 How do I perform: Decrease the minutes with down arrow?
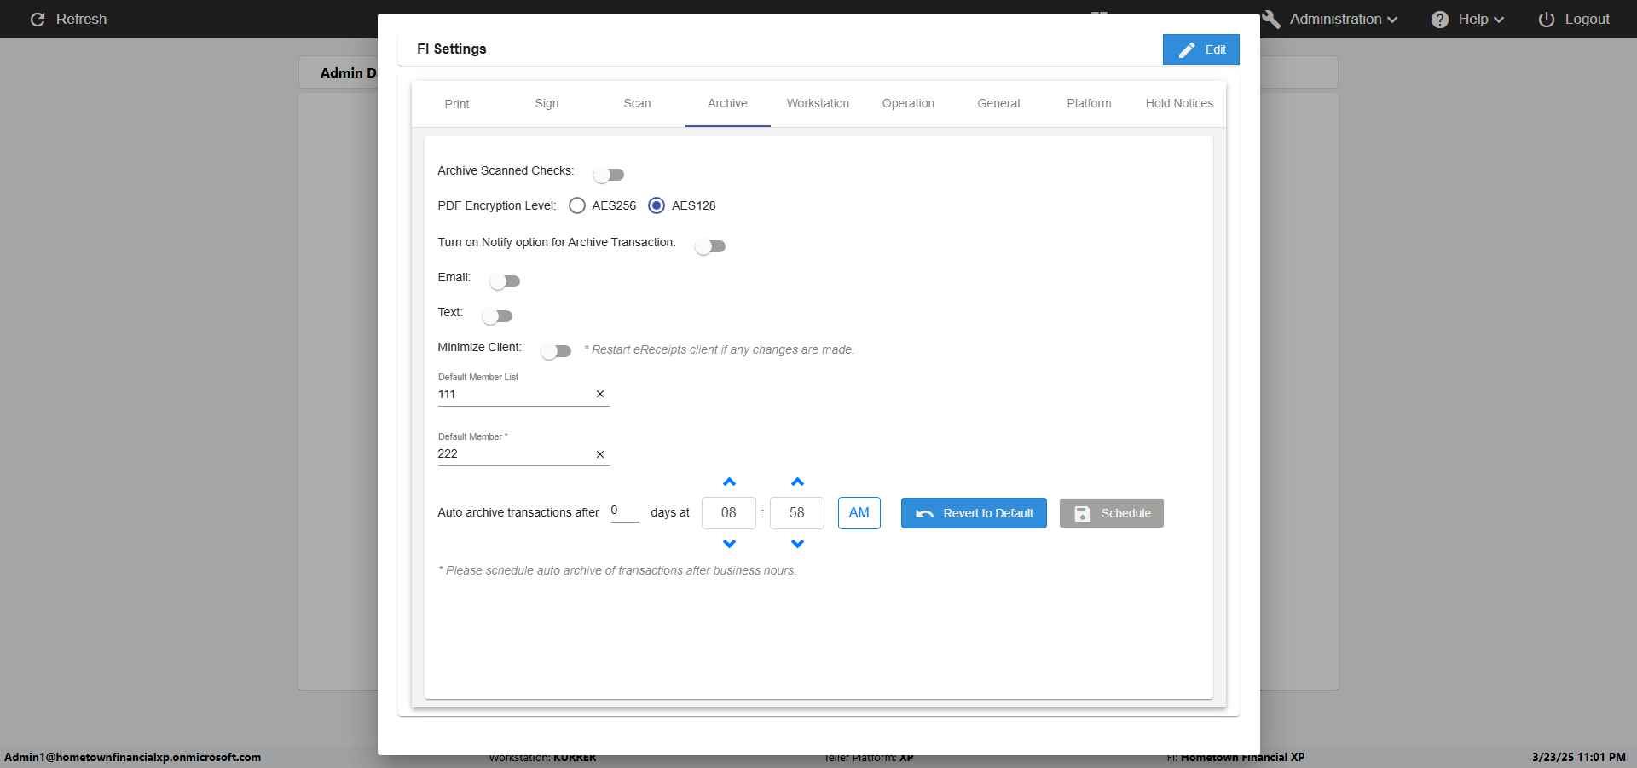tap(797, 544)
